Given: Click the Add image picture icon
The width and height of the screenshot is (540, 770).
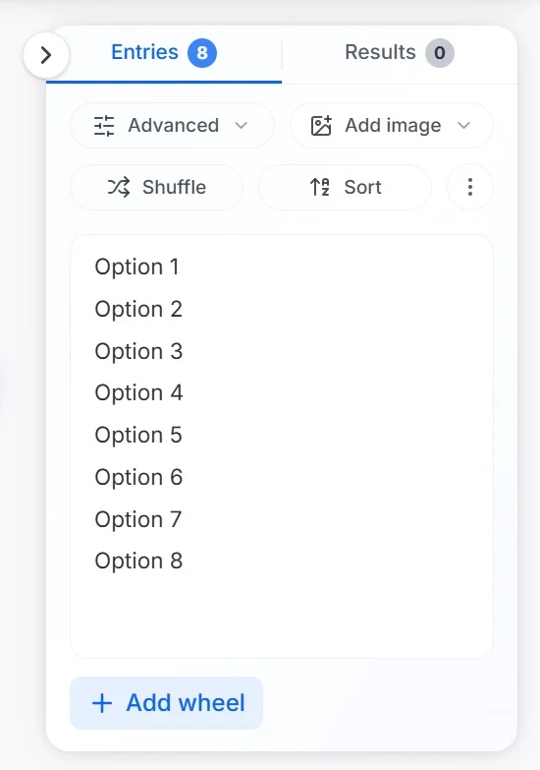Looking at the screenshot, I should tap(321, 126).
